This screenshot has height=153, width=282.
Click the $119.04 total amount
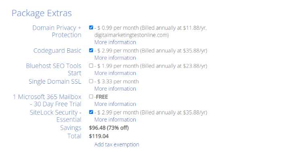pos(99,136)
